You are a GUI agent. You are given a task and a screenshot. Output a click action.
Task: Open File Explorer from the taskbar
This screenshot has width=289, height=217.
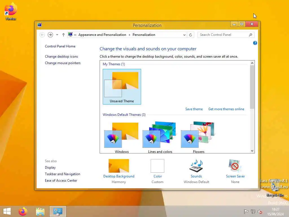coord(40,211)
